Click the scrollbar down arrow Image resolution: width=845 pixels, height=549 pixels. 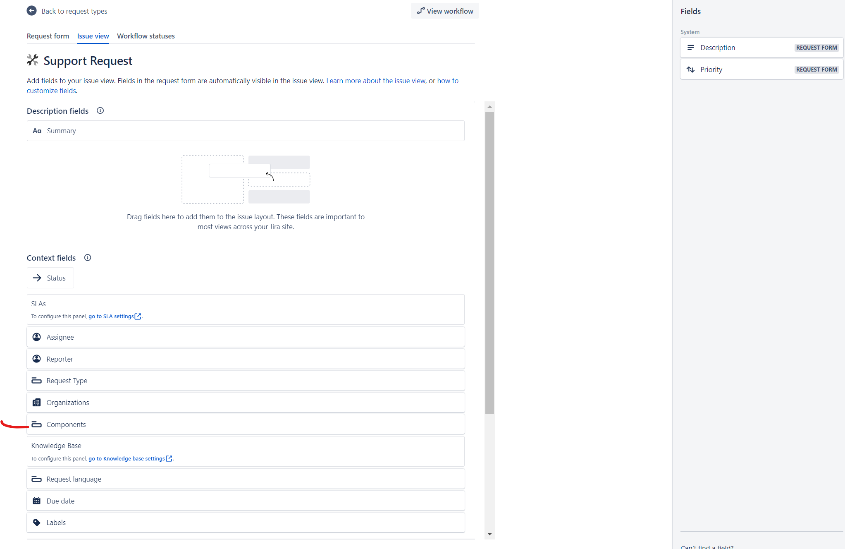coord(489,534)
